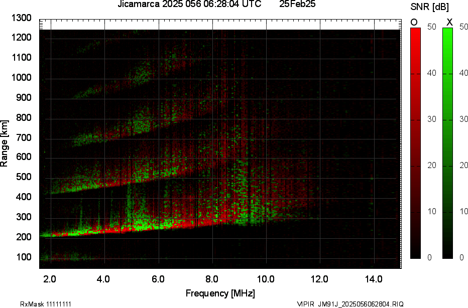Click the range tick label 800
This screenshot has width=468, height=308.
pos(24,117)
